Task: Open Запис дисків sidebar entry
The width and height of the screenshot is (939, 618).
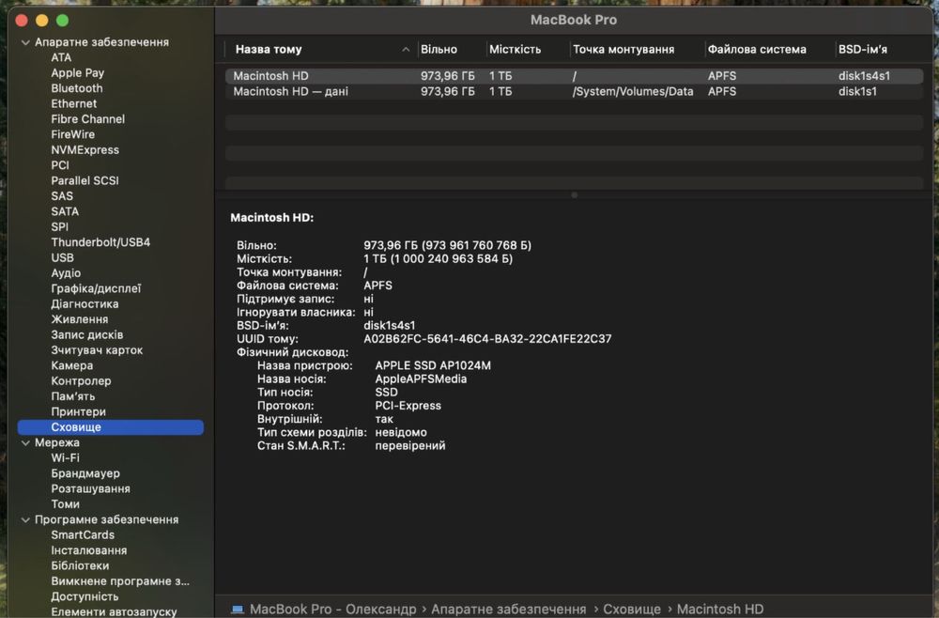Action: (86, 335)
